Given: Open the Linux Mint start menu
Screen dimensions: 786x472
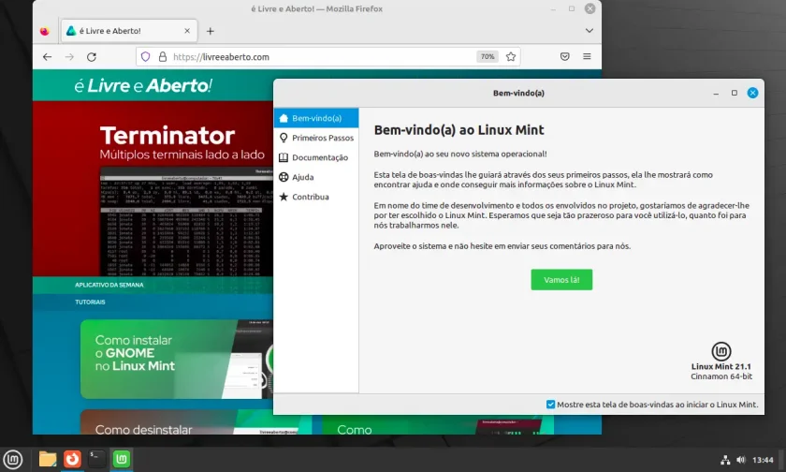Looking at the screenshot, I should tap(12, 459).
